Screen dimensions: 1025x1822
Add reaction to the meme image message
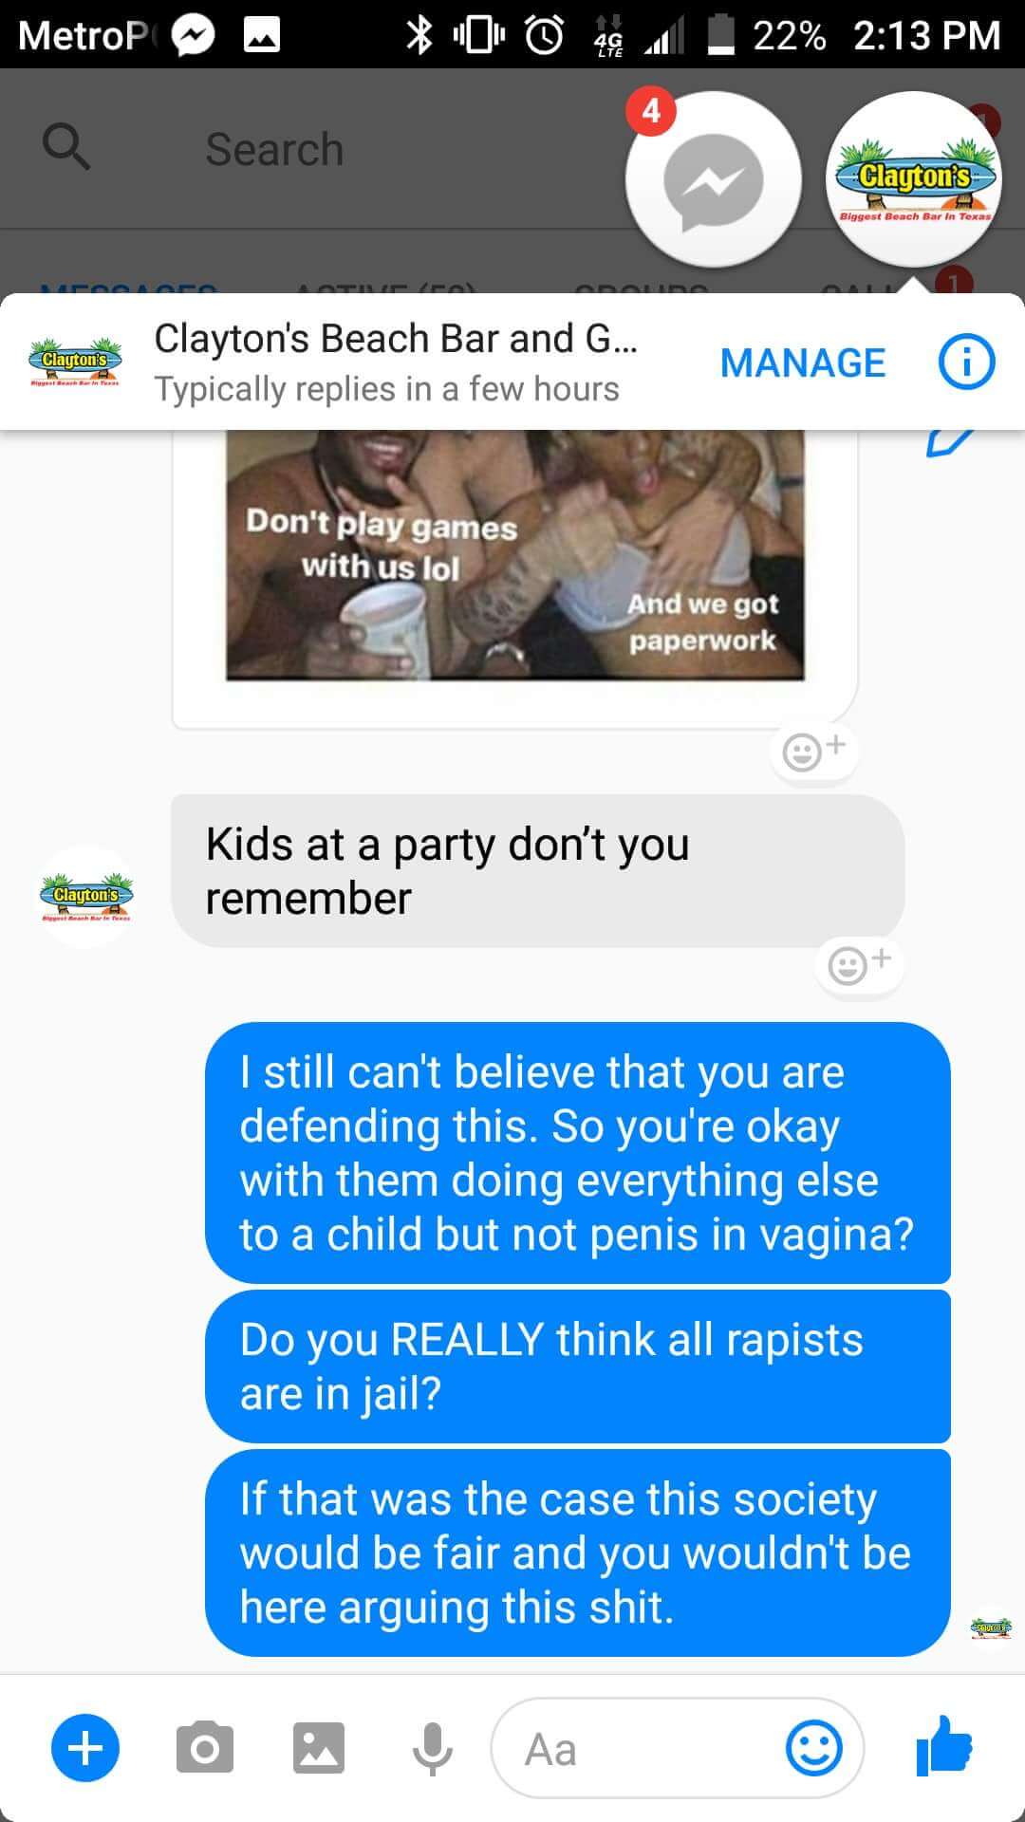(x=814, y=751)
